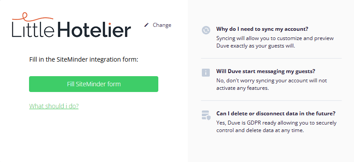354x162 pixels.
Task: Click the orange swirl above Little Hotelier logo
Action: [33, 17]
